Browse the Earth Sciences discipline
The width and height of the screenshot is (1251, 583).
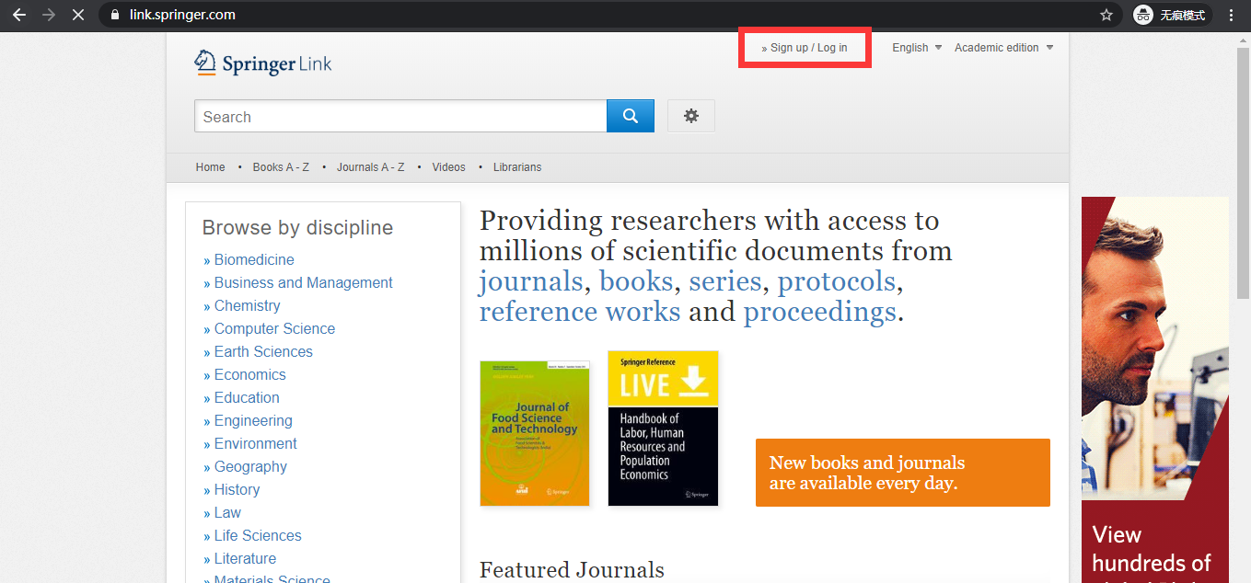pyautogui.click(x=263, y=352)
